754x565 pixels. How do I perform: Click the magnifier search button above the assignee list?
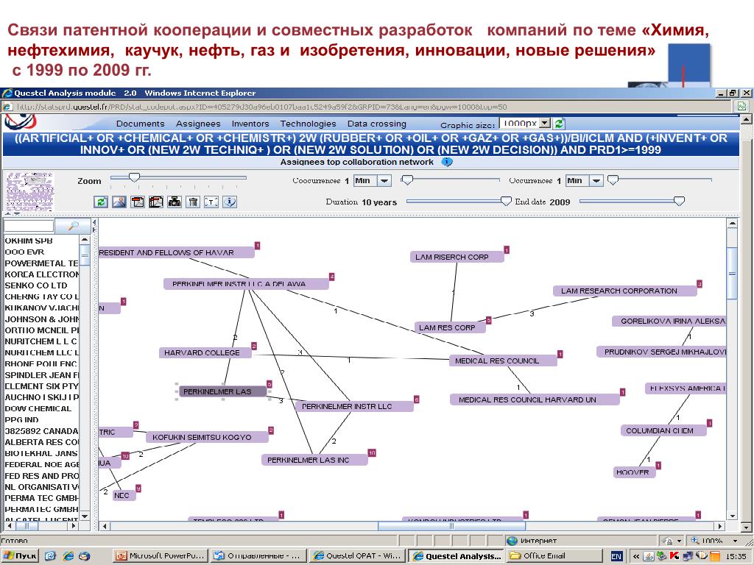click(x=74, y=227)
